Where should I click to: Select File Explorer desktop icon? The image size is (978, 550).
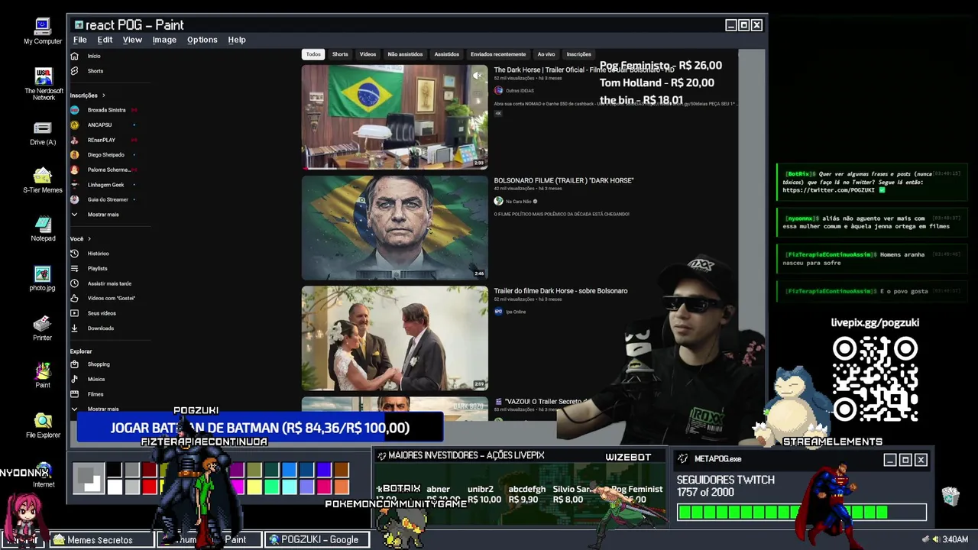tap(43, 426)
